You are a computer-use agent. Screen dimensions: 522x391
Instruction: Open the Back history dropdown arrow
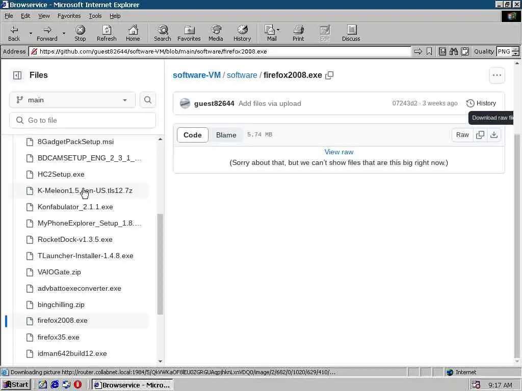31,33
